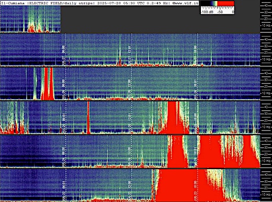Click the JUL 23 18:00 time marker

pyautogui.click(x=195, y=191)
